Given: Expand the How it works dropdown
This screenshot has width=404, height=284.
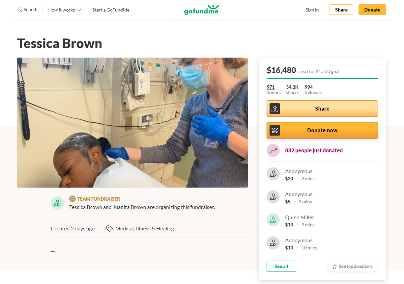Looking at the screenshot, I should (x=64, y=10).
